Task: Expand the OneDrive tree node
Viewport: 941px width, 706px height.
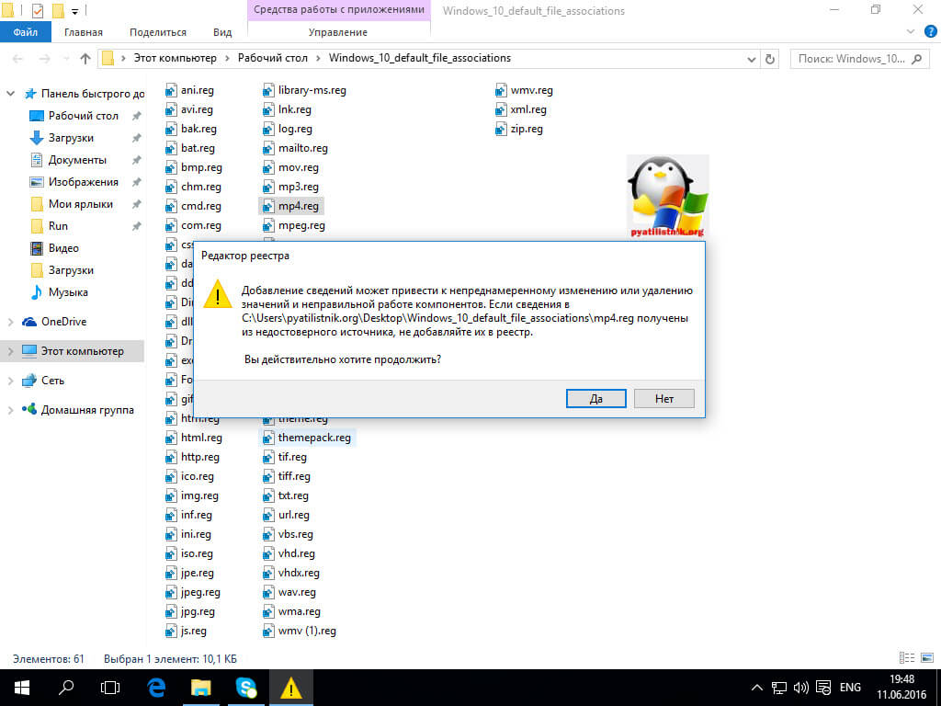Action: point(10,322)
